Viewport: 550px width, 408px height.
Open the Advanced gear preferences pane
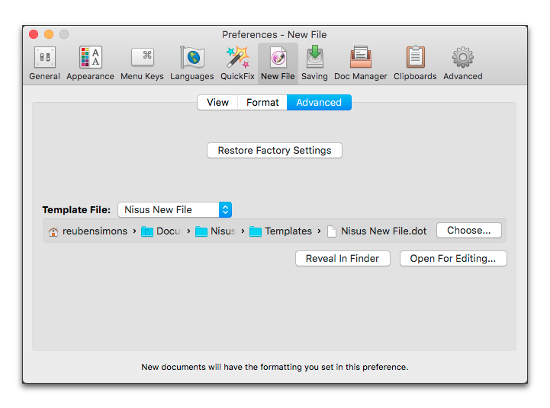point(463,63)
